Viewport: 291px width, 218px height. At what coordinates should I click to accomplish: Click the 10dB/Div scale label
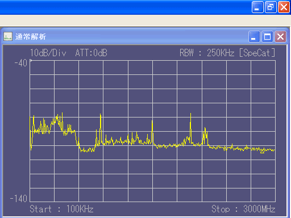tap(48, 53)
